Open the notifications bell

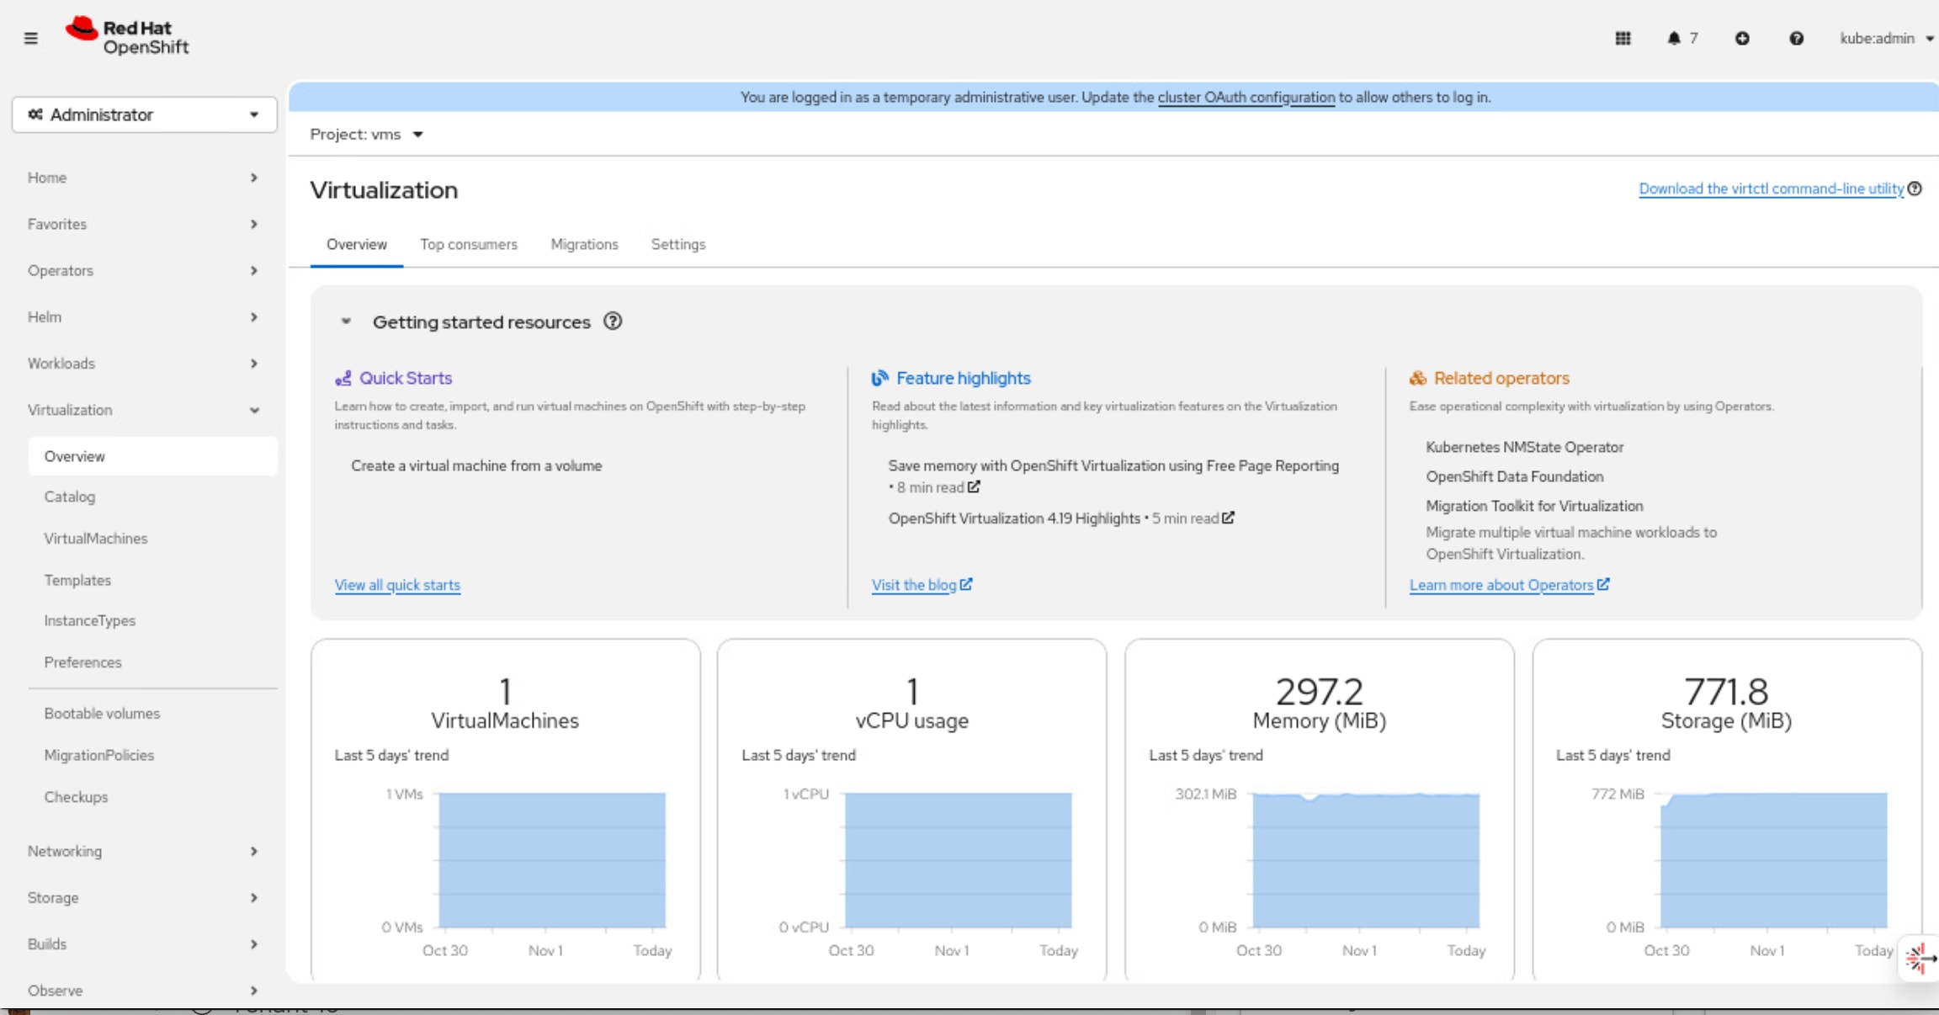point(1674,38)
